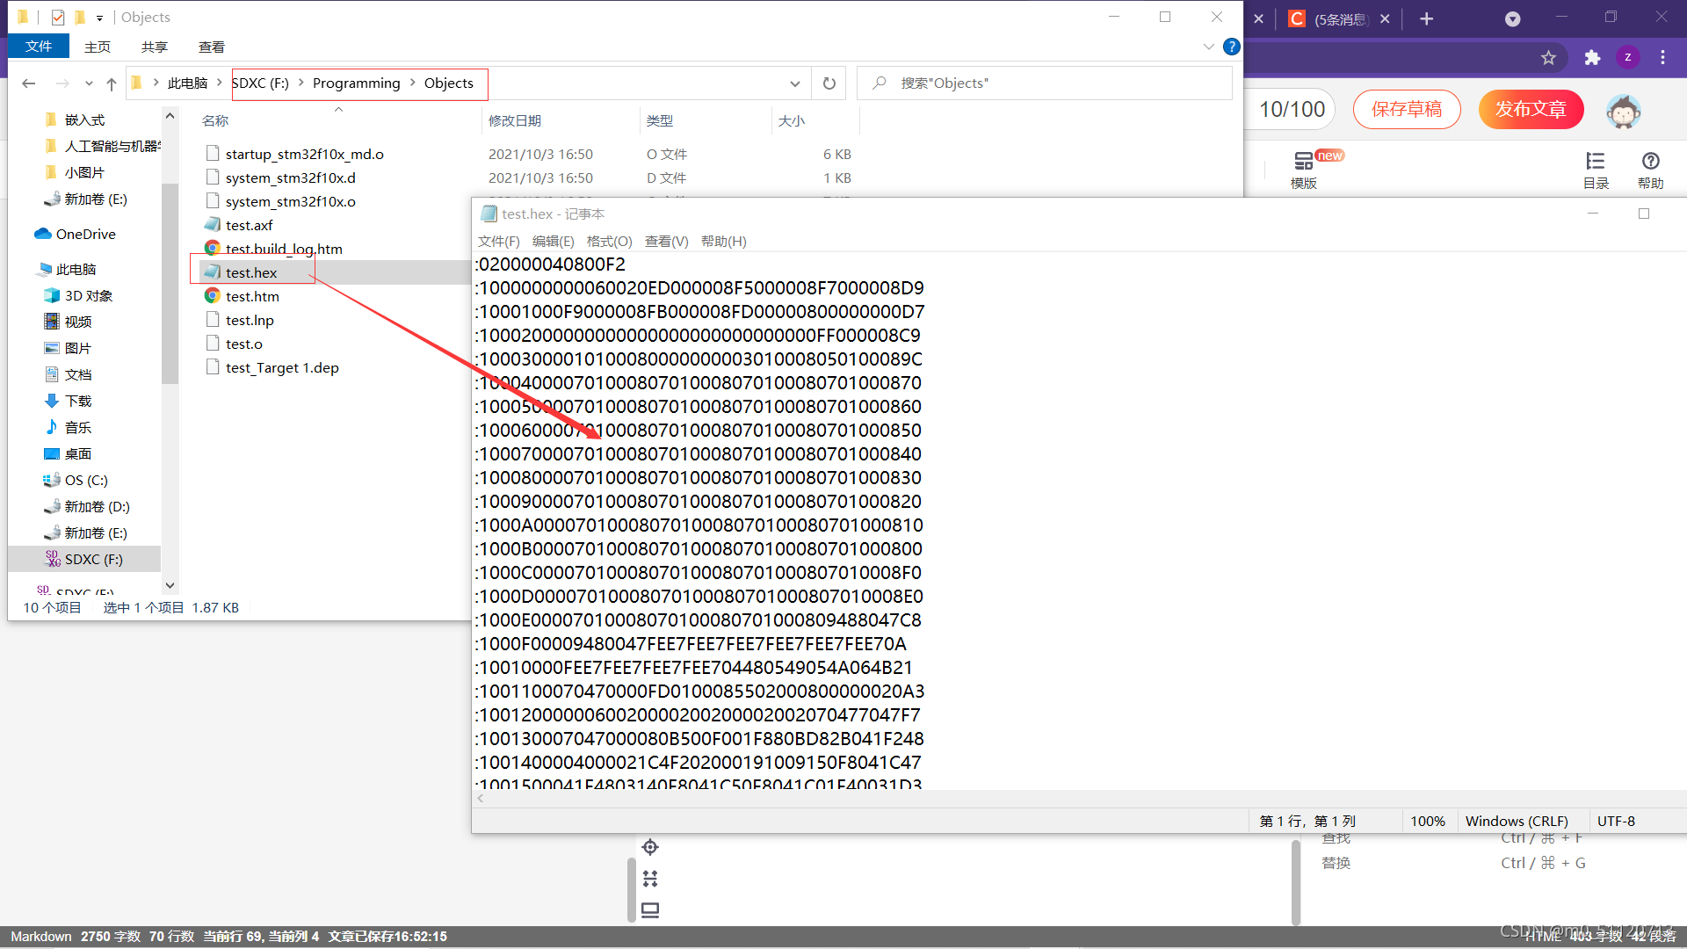Viewport: 1687px width, 949px height.
Task: Select SDXC (F:) in navigation tree
Action: pos(93,559)
